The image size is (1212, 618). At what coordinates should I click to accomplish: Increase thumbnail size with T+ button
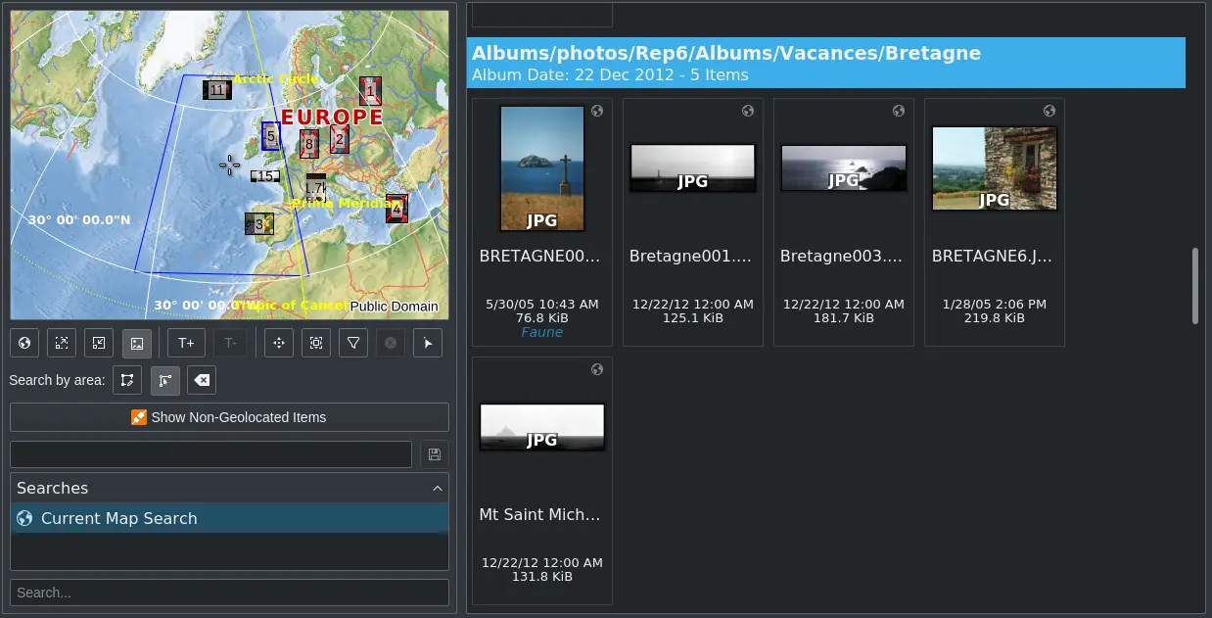point(186,343)
